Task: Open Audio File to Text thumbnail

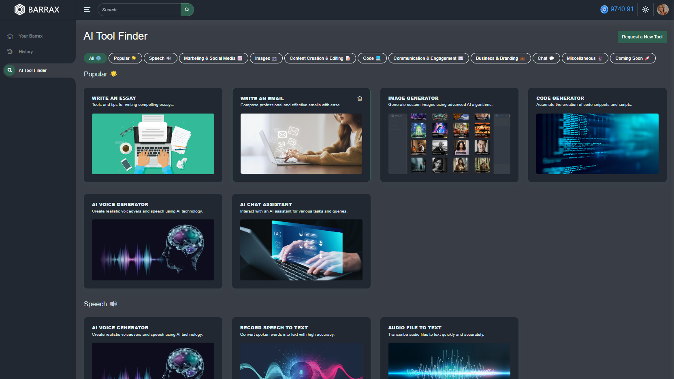Action: (x=449, y=361)
